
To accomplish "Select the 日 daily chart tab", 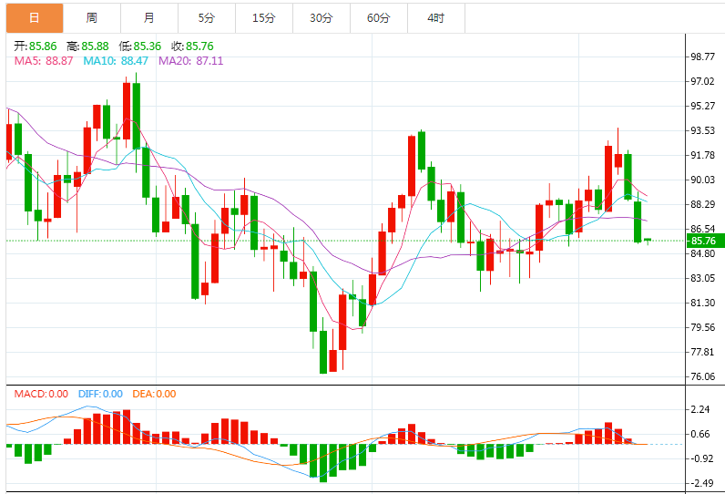I will (35, 18).
